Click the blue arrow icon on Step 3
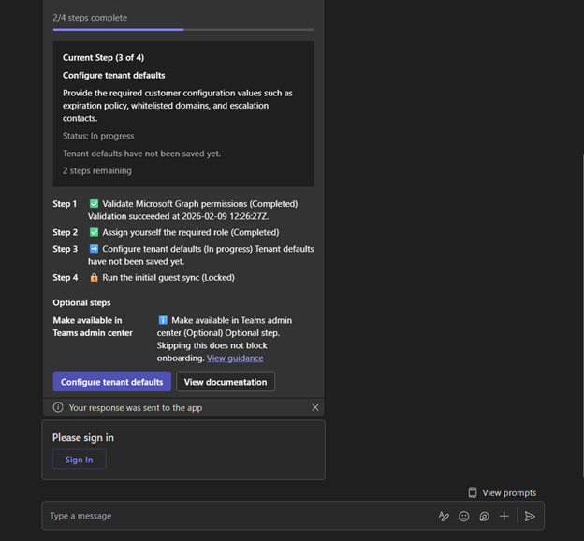The width and height of the screenshot is (584, 541). (x=94, y=249)
